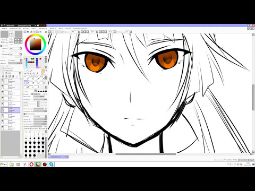The height and width of the screenshot is (191, 255).
Task: Toggle the Preserve Opacity checkbox
Action: 1,66
